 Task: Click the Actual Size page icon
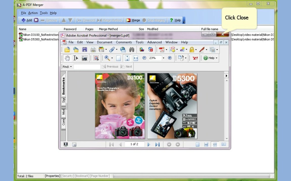pyautogui.click(x=118, y=58)
